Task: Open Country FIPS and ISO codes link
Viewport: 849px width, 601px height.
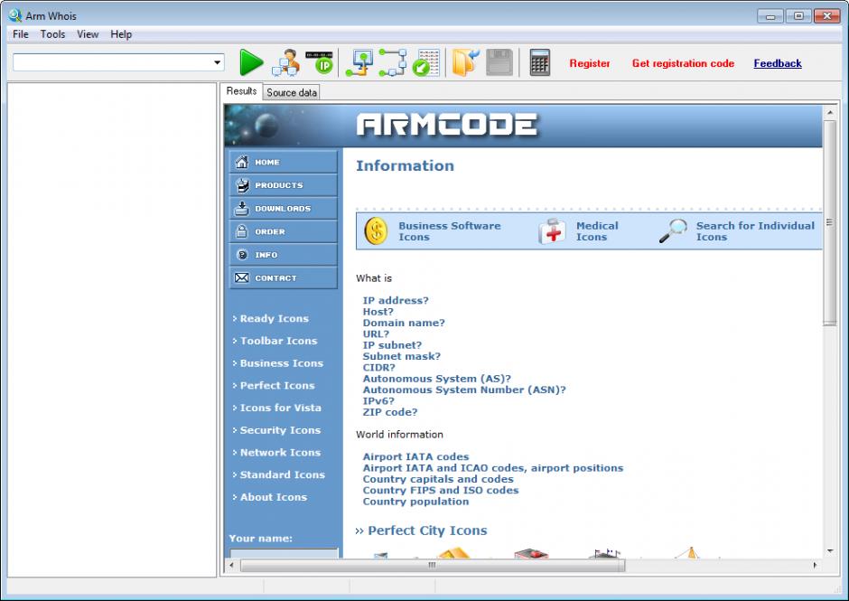Action: [x=440, y=491]
